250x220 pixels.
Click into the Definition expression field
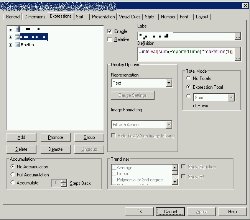(186, 54)
